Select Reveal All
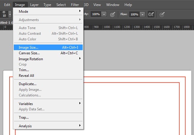This screenshot has width=194, height=135. tap(48, 75)
